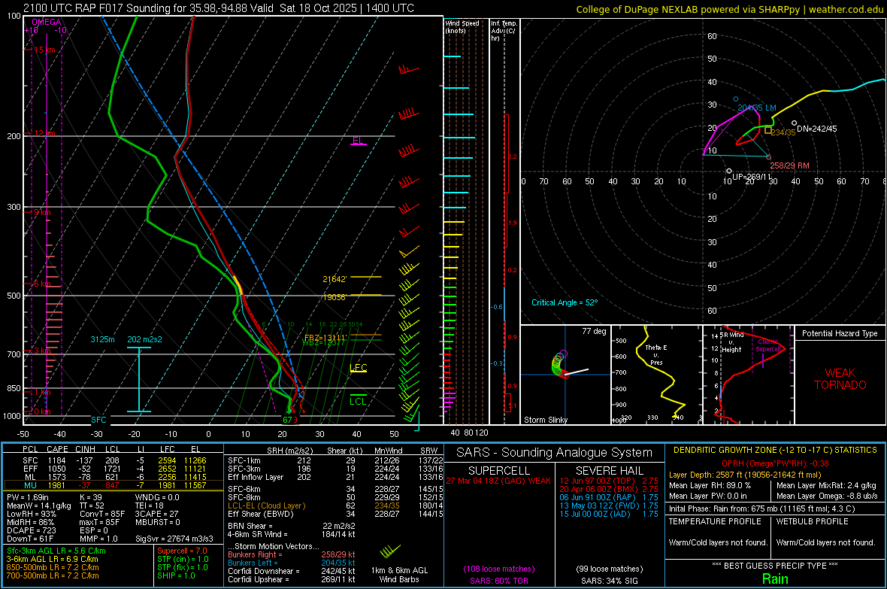Click the 'Corfidi Downshear =' row
The height and width of the screenshot is (589, 887).
coord(292,571)
